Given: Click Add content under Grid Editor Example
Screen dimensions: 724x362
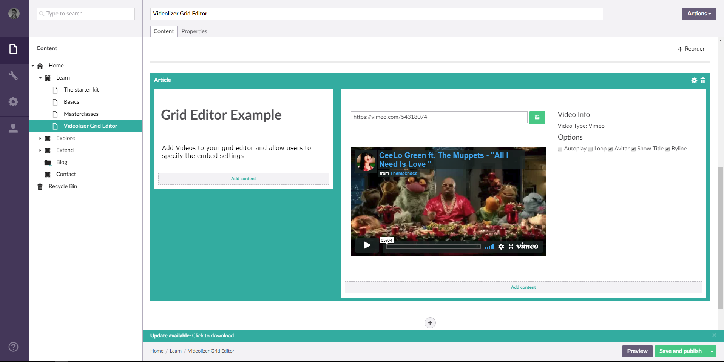Looking at the screenshot, I should tap(244, 179).
